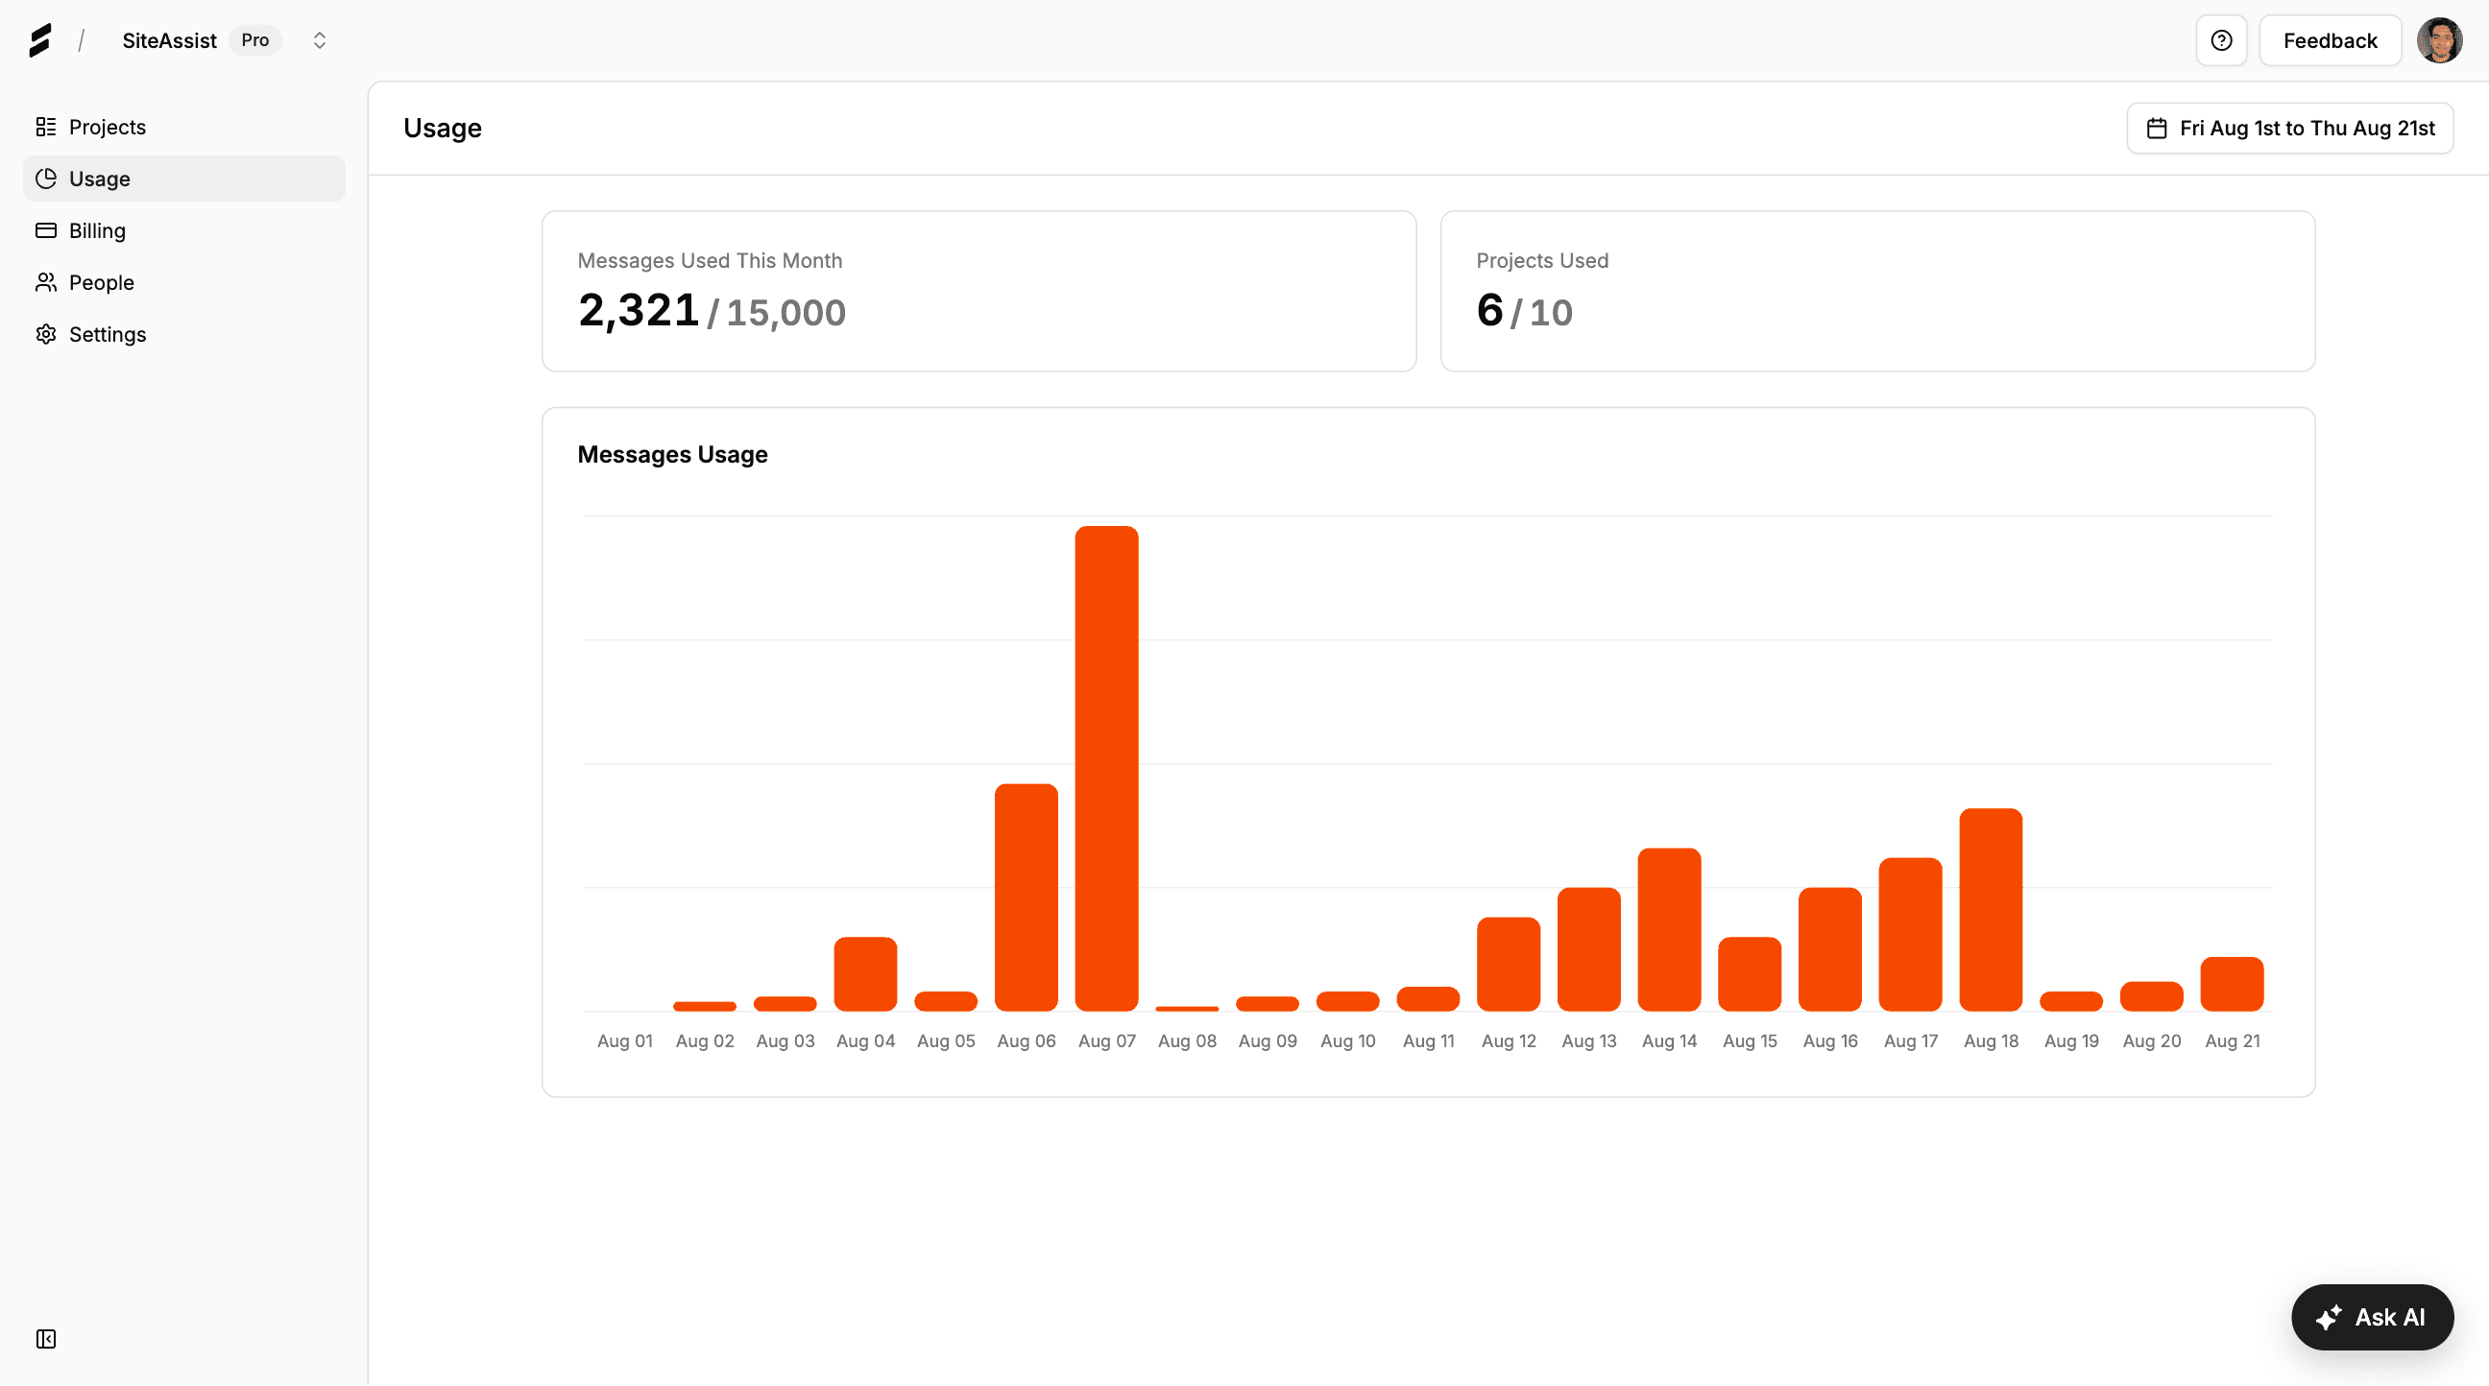This screenshot has width=2489, height=1386.
Task: Click the People users icon
Action: tap(45, 282)
